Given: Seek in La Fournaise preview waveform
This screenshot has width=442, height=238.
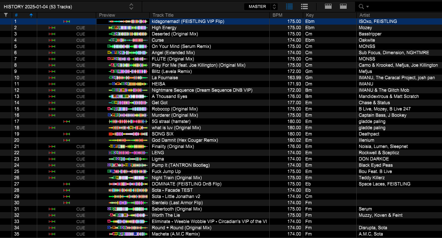Looking at the screenshot, I should [128, 78].
